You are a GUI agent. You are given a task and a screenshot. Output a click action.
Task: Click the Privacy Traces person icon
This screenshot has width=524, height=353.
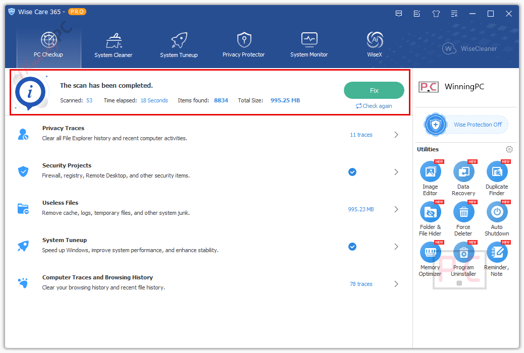23,135
